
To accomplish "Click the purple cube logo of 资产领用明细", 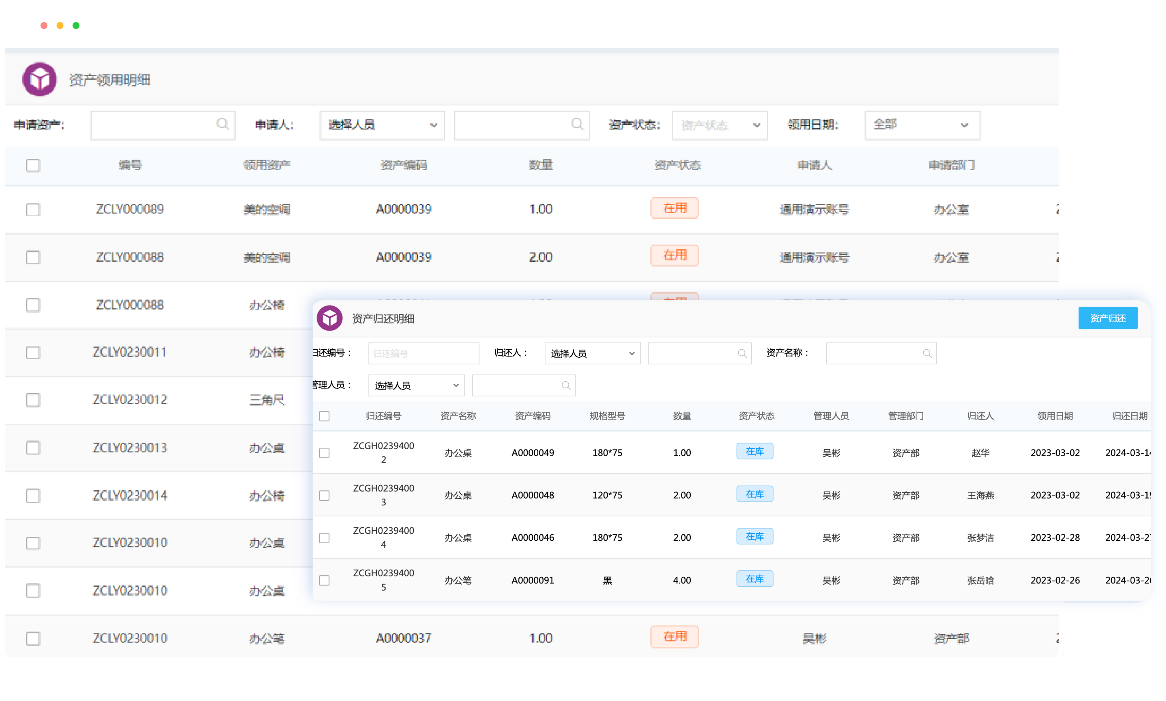I will 40,79.
